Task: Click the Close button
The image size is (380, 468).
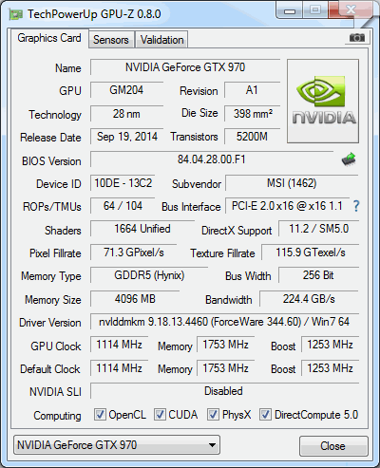Action: pyautogui.click(x=333, y=446)
